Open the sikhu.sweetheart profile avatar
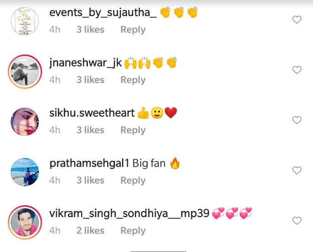The height and width of the screenshot is (252, 313). 25,122
